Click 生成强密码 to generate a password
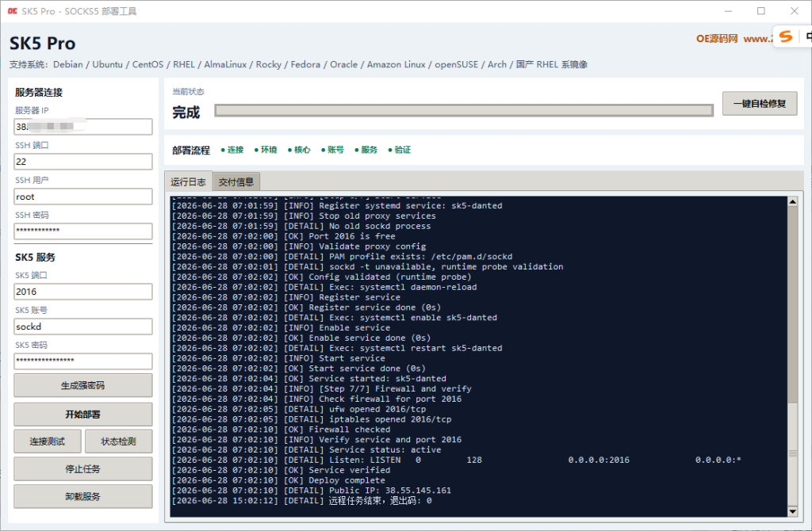Viewport: 812px width, 531px height. 82,386
